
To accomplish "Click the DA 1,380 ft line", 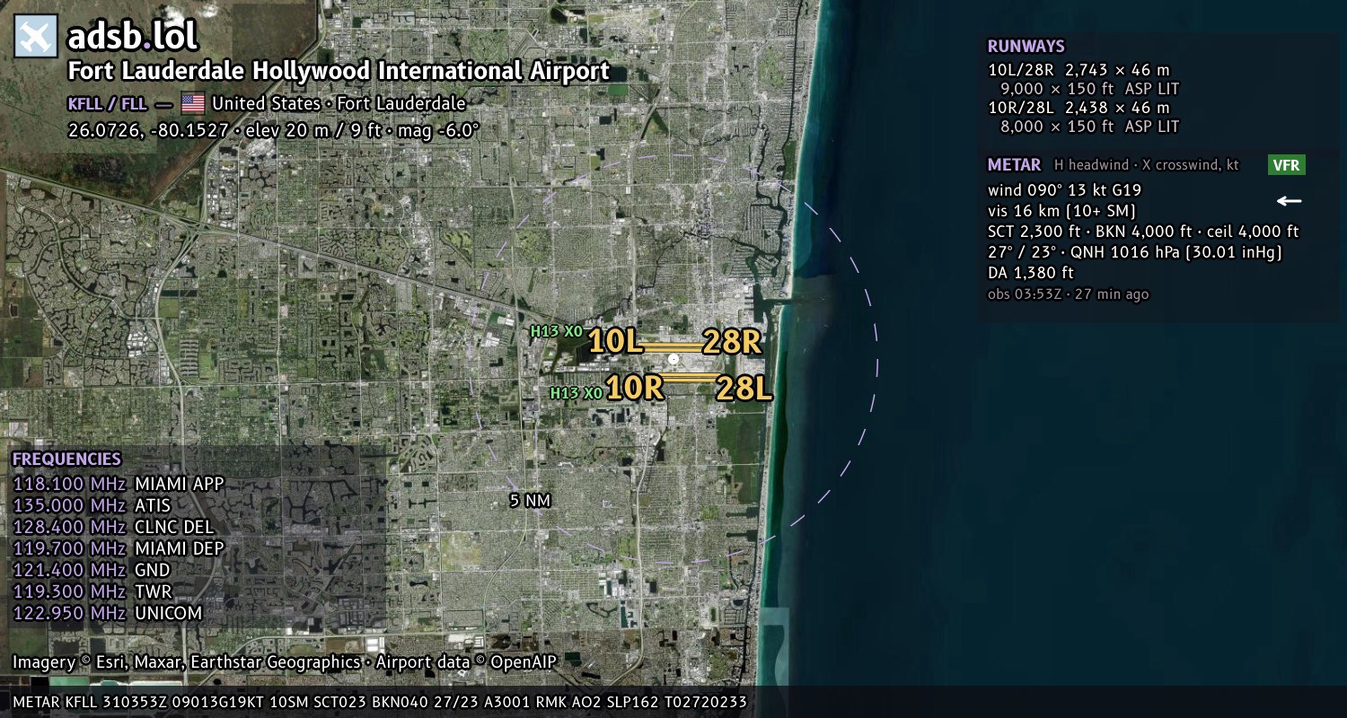I will 1031,273.
